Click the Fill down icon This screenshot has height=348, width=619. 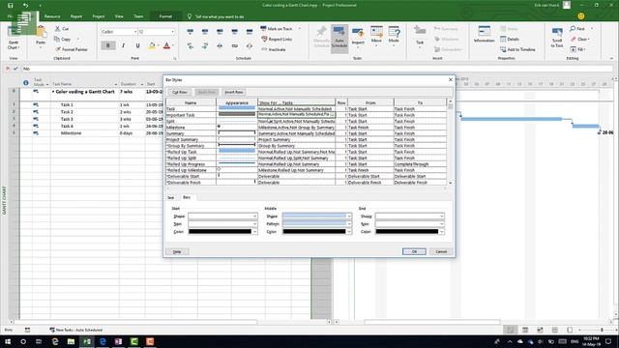(573, 49)
